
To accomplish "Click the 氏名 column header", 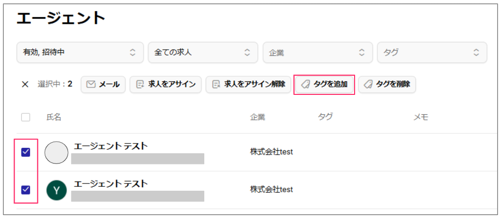I will [x=54, y=117].
